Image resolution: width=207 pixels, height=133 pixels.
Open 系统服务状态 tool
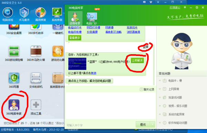click(57, 80)
